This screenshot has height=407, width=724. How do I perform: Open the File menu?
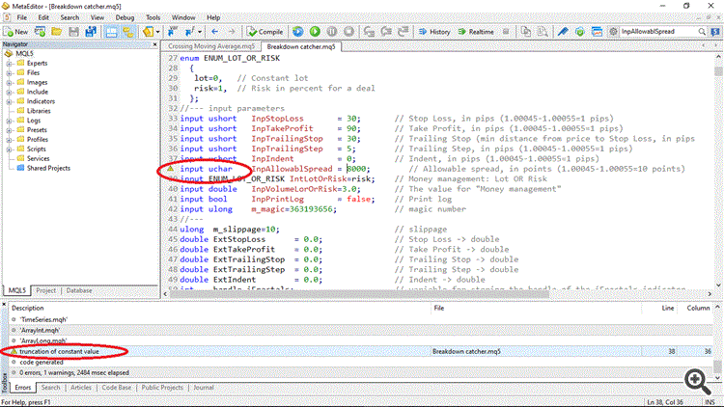[x=21, y=17]
